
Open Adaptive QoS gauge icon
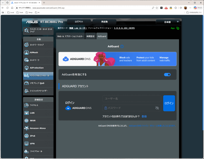click(x=27, y=83)
